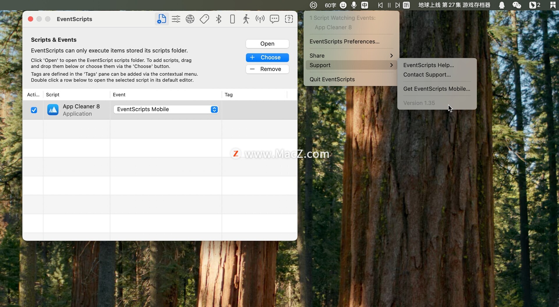The image size is (559, 307).
Task: Open the Bluetooth pane icon
Action: (219, 19)
